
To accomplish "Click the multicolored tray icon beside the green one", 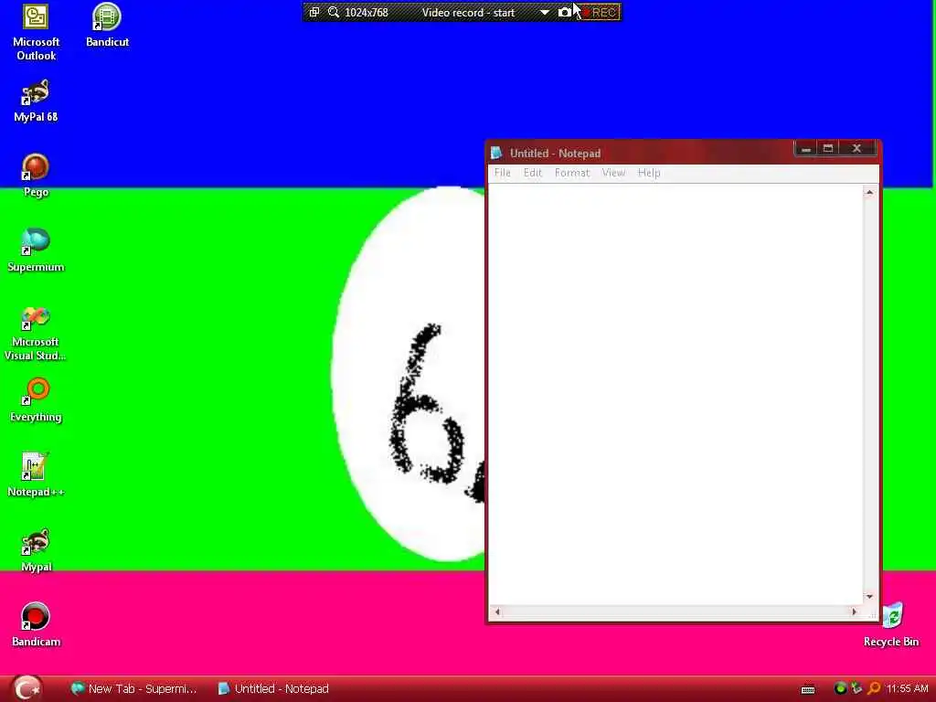I will 856,688.
